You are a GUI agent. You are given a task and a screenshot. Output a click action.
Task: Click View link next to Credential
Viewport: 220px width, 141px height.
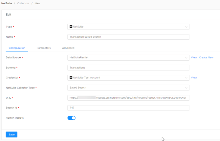tap(194, 77)
